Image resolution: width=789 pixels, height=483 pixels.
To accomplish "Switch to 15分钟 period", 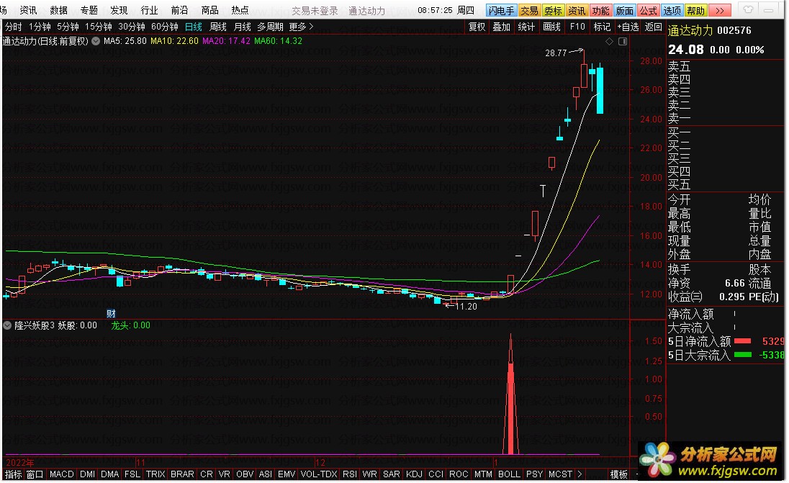I will pos(98,27).
